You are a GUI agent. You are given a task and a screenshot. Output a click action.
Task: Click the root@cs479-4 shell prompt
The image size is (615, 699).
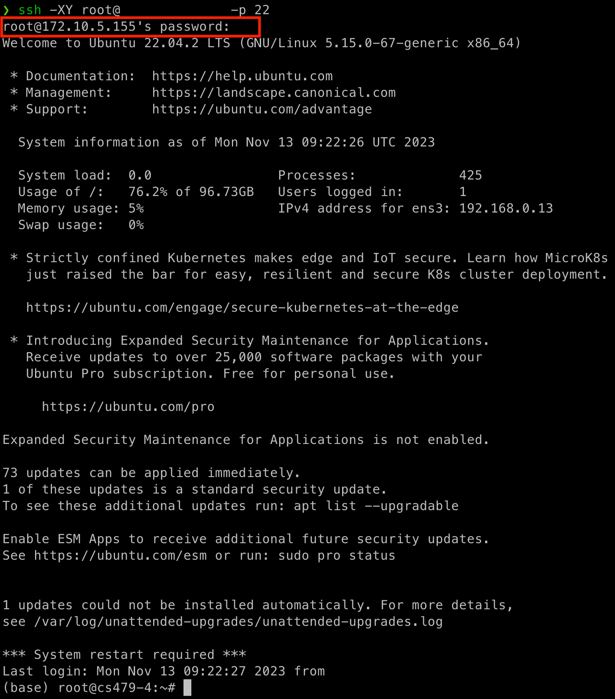coord(117,688)
